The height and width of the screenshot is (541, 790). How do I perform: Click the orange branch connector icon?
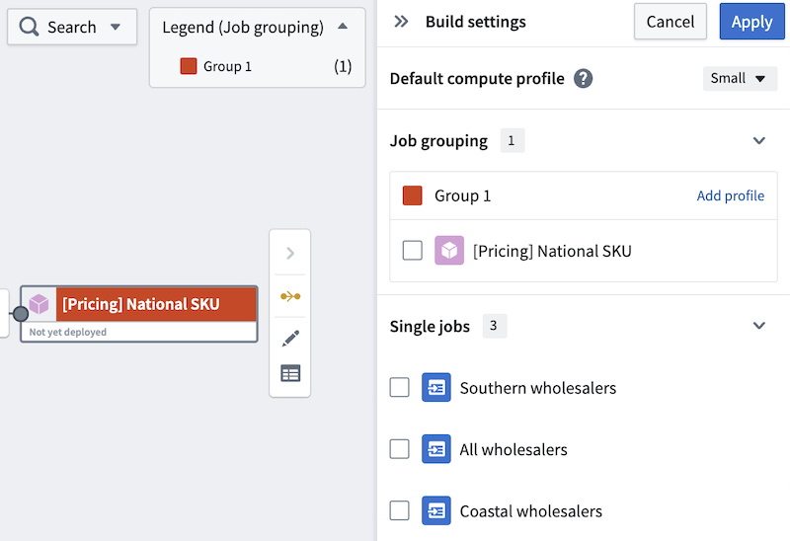290,296
